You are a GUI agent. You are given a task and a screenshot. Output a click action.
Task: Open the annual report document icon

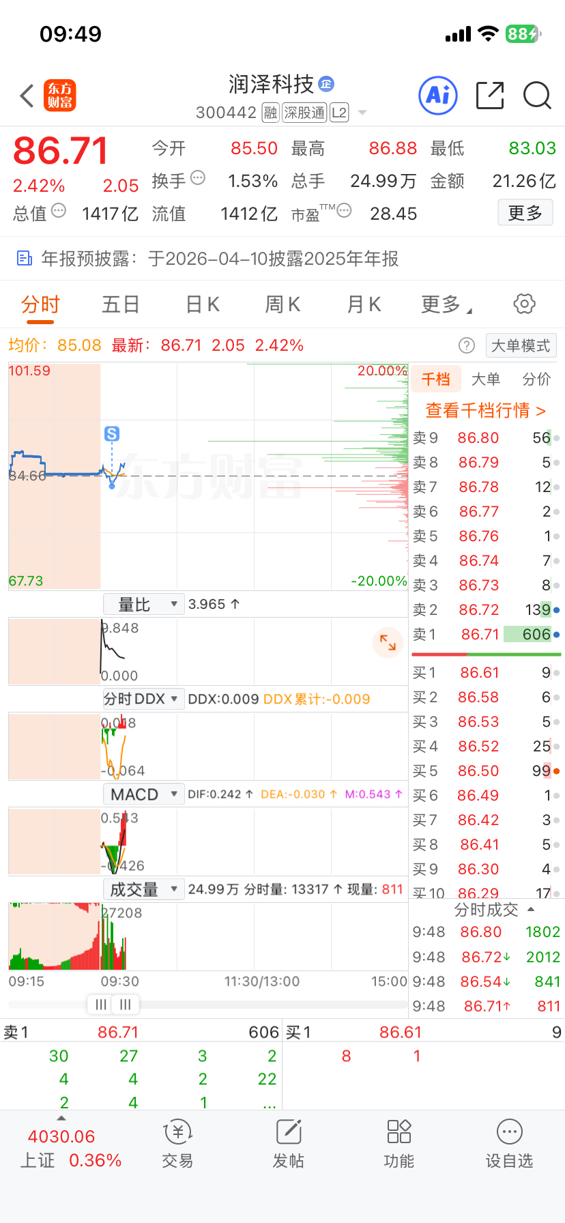(25, 258)
